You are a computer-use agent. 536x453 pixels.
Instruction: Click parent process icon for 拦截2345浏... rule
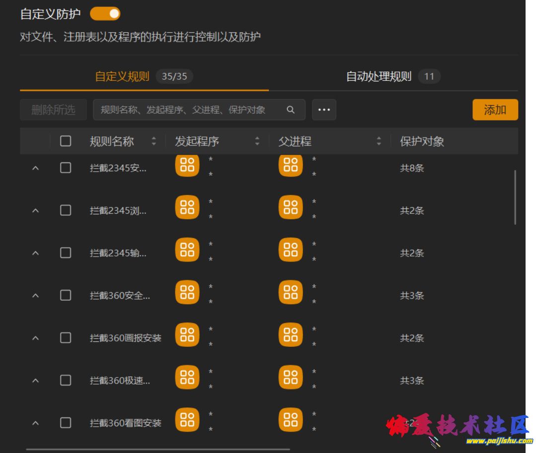[x=291, y=207]
